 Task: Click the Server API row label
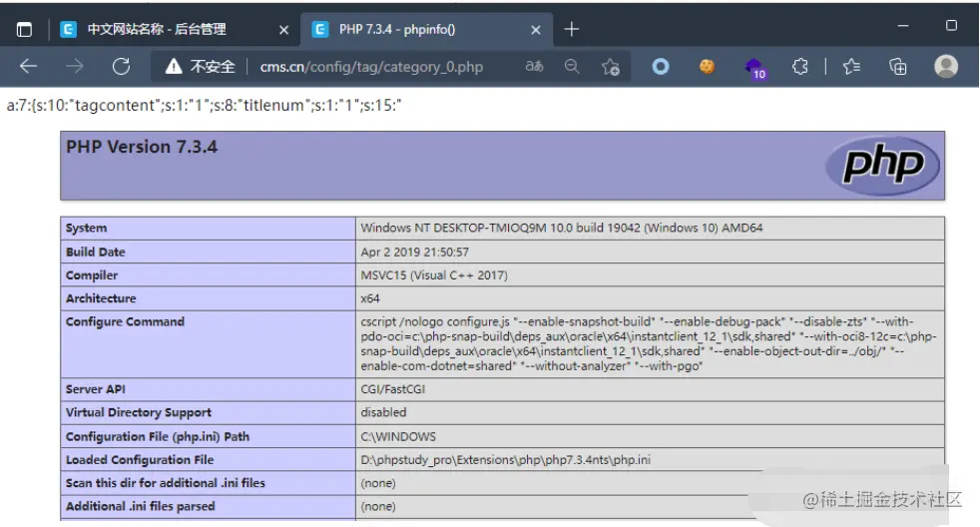click(x=96, y=389)
